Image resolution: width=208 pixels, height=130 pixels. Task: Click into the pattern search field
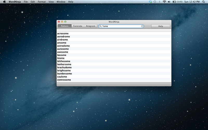(121, 26)
